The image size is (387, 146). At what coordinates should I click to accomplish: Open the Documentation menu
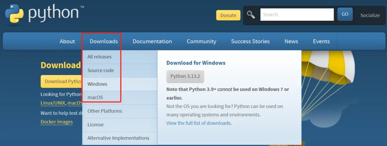[x=152, y=41]
